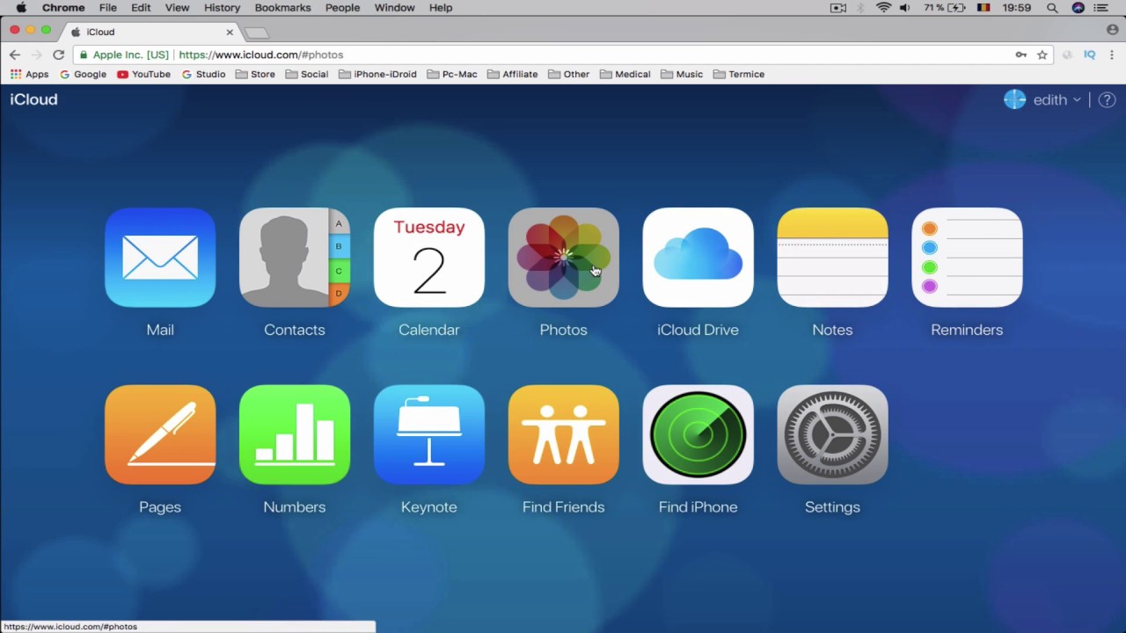Open the Calendar app icon
The height and width of the screenshot is (633, 1126).
(x=429, y=258)
